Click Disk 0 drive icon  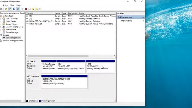click(x=28, y=61)
